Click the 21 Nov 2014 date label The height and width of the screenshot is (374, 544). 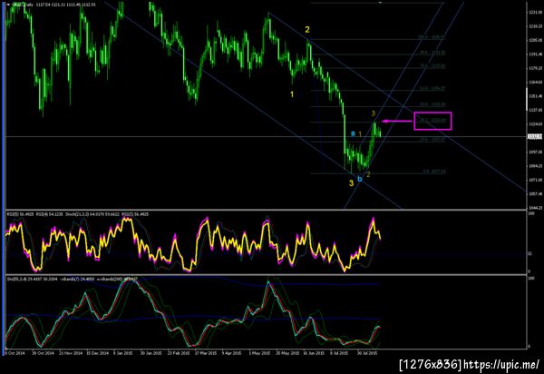[x=71, y=353]
